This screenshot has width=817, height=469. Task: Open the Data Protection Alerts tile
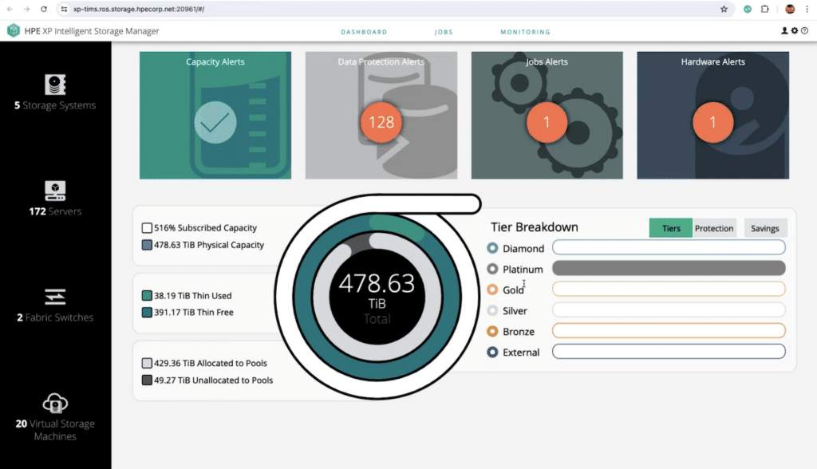point(381,115)
